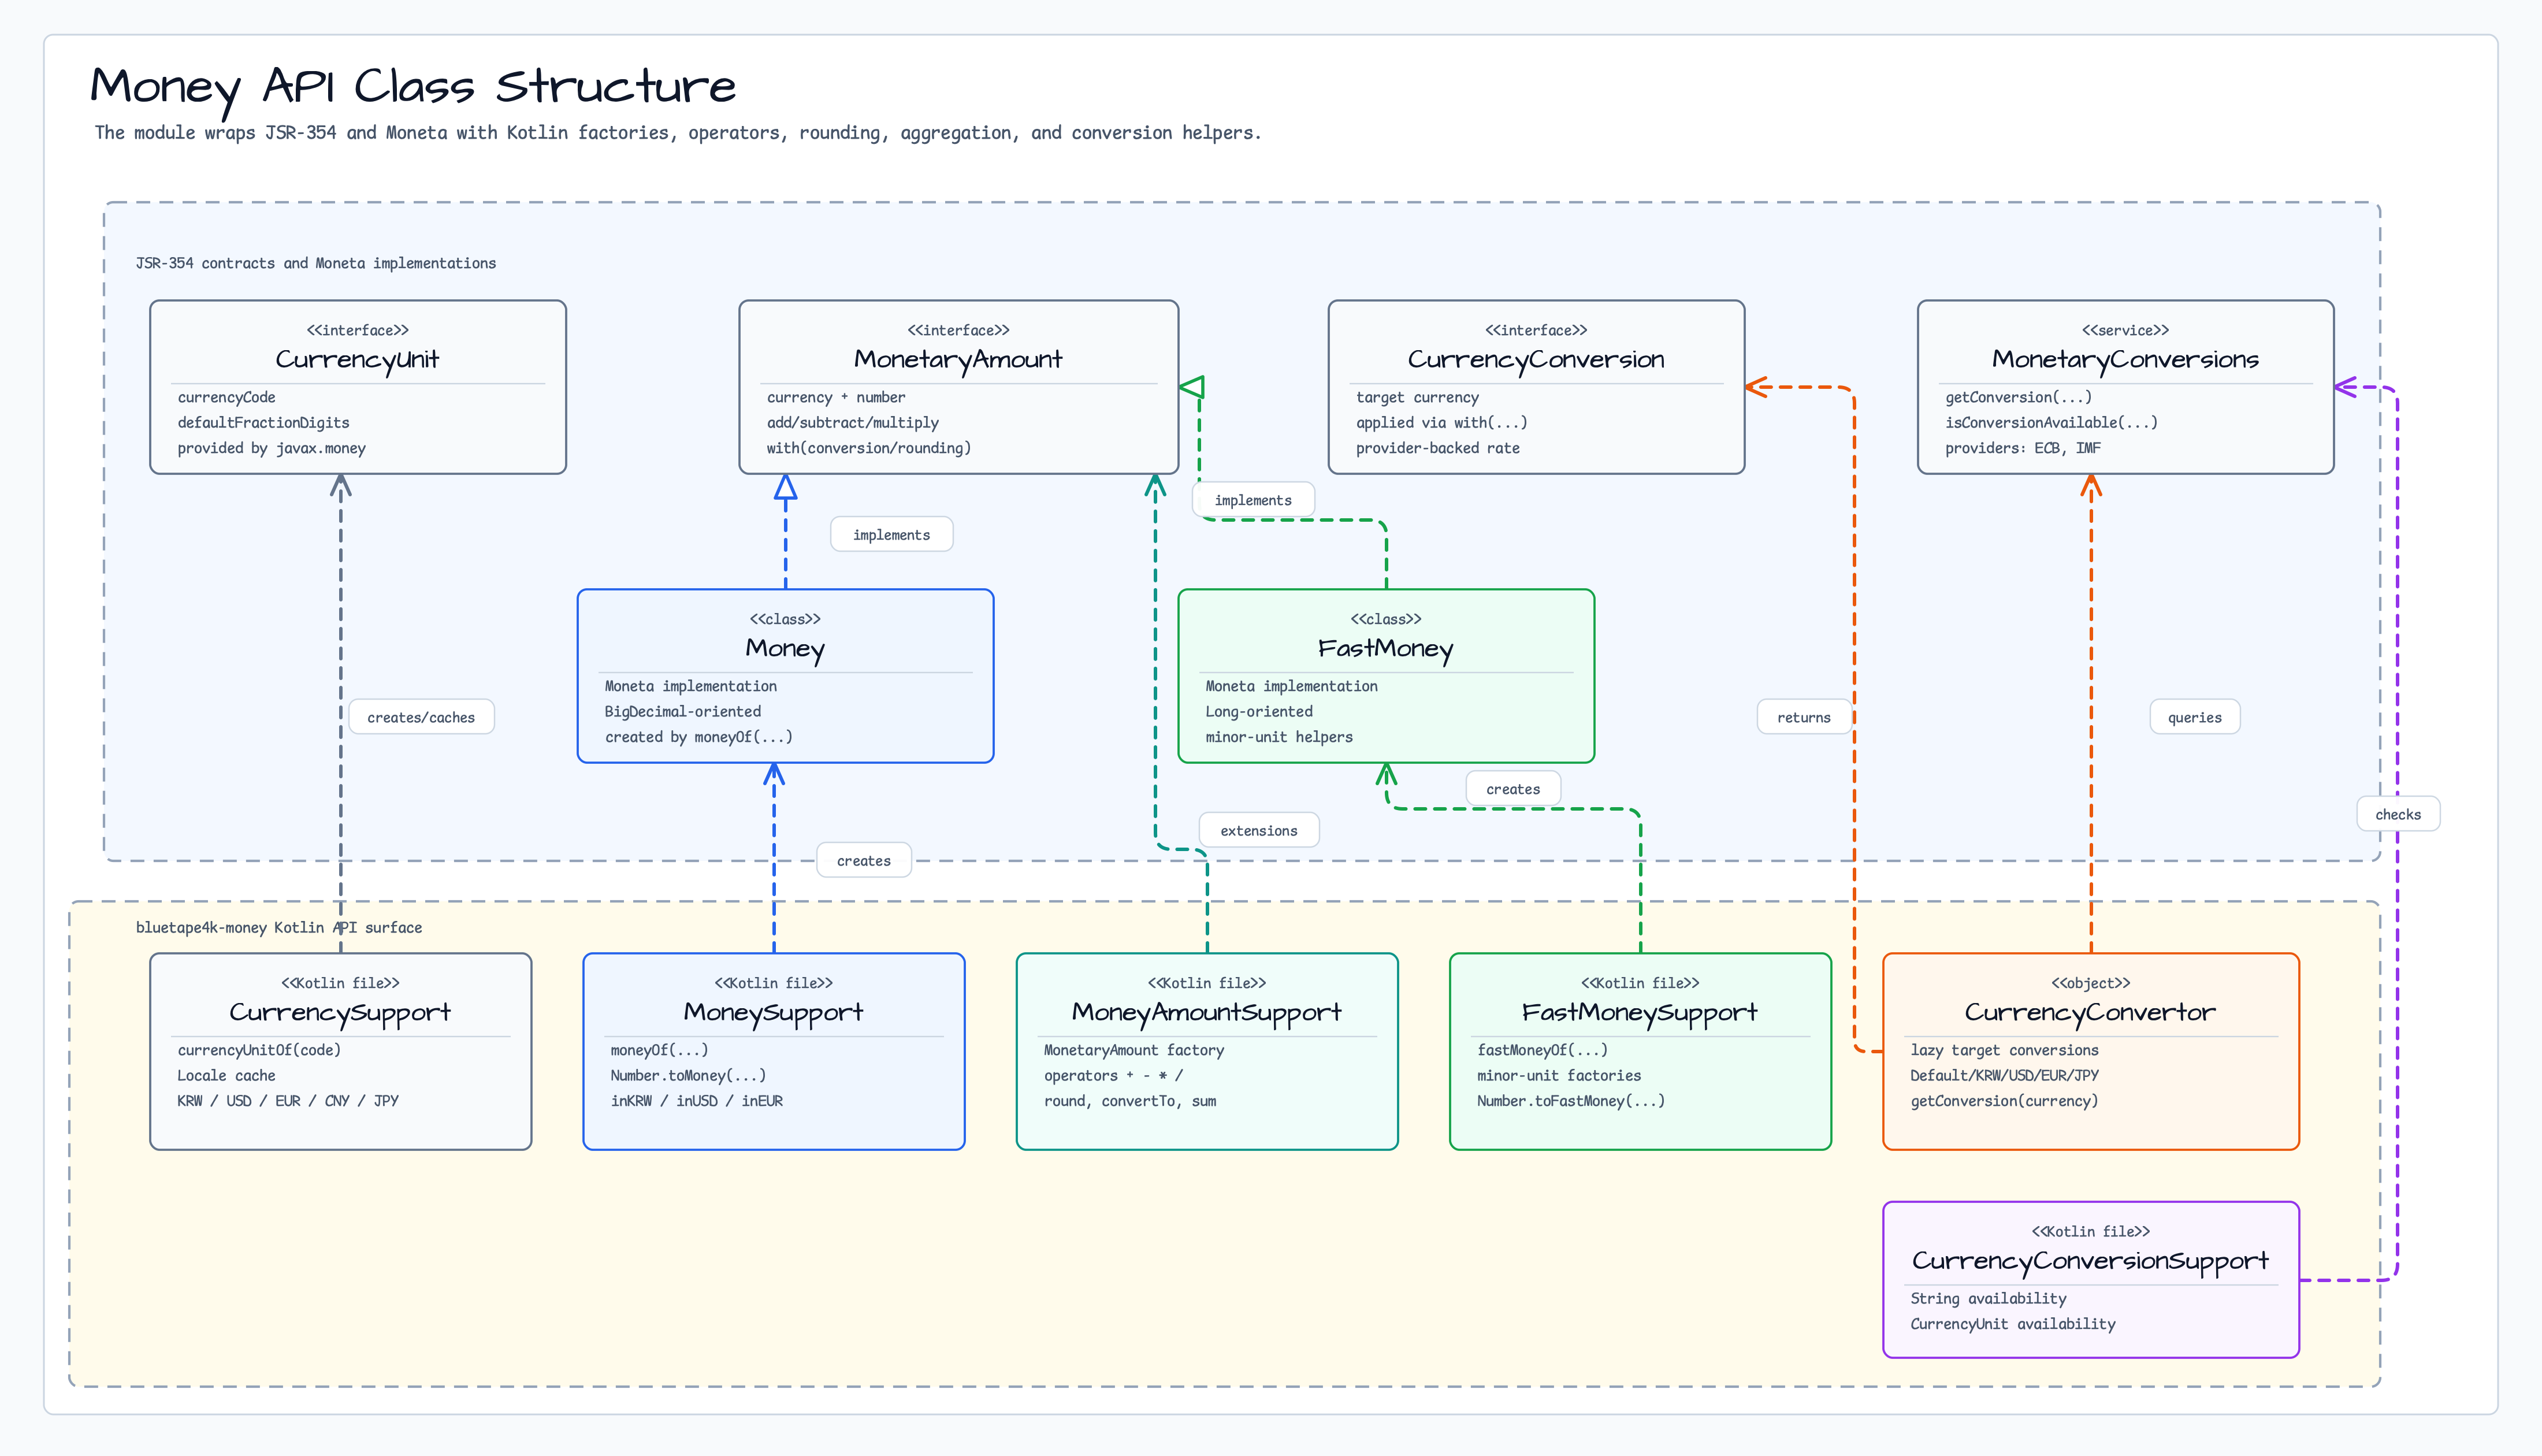Viewport: 2542px width, 1456px height.
Task: Click 'CurrencyUnit availability' text
Action: (2012, 1324)
